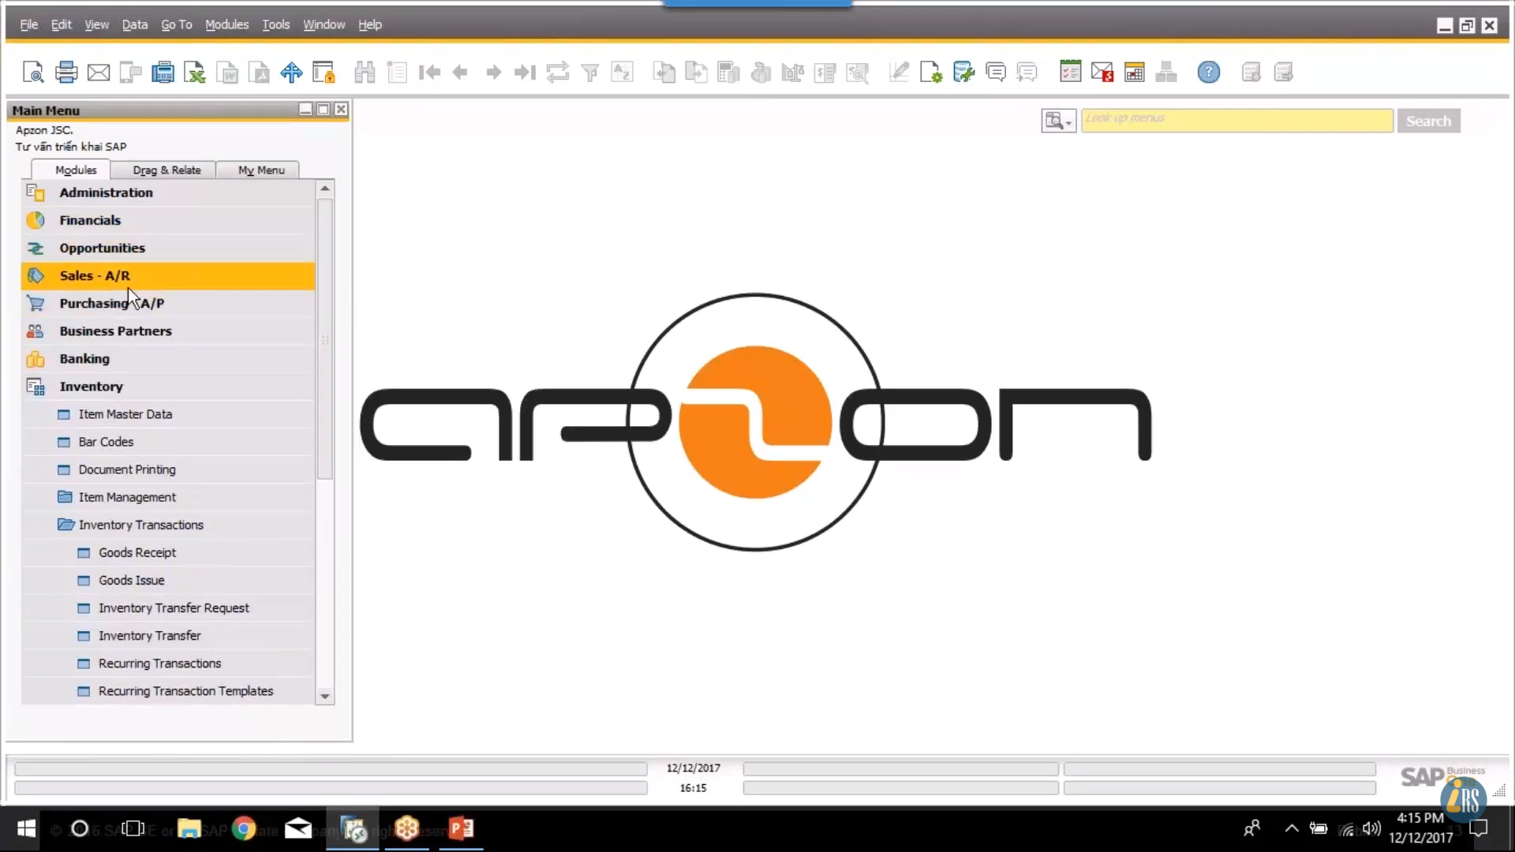Open Google Chrome from taskbar
The image size is (1515, 852).
point(244,828)
